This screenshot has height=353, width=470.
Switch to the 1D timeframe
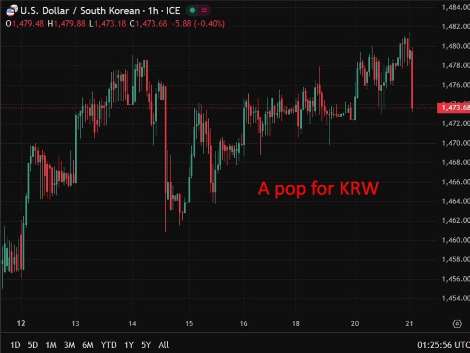pyautogui.click(x=15, y=345)
